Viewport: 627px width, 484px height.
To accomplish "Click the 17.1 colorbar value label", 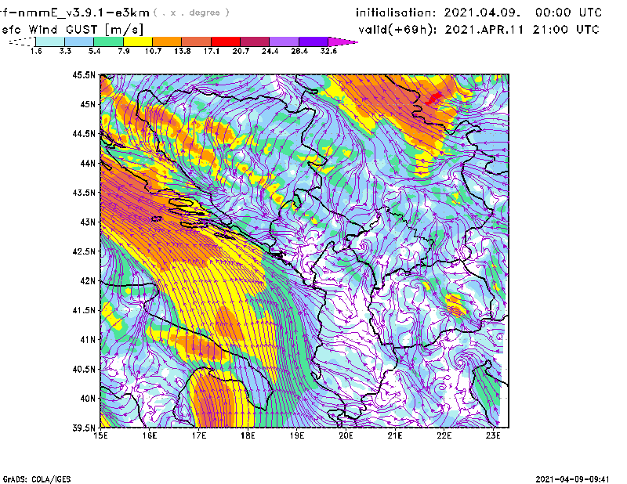I will click(212, 51).
